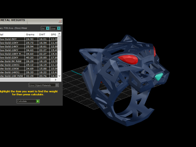Select the White Gold:9K PdW row
The width and height of the screenshot is (196, 147).
click(29, 61)
